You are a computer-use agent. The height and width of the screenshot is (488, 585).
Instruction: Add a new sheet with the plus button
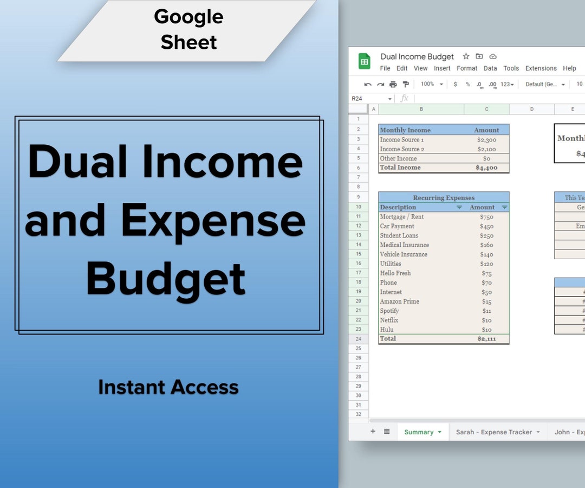pyautogui.click(x=373, y=431)
